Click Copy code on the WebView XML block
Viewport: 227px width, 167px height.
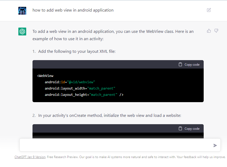[x=192, y=64]
